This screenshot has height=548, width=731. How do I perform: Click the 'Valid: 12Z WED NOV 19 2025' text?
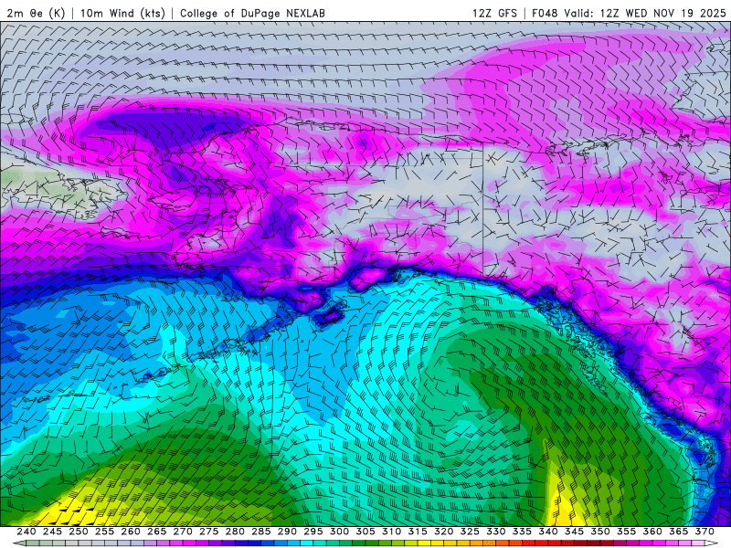tap(645, 13)
